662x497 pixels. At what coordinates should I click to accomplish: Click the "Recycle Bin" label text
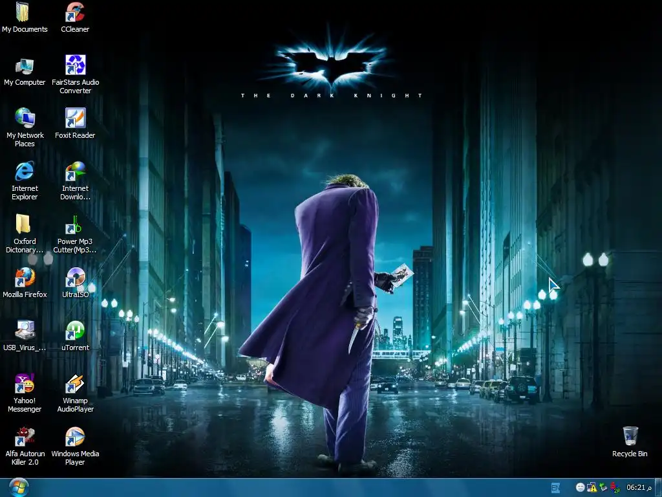point(630,454)
